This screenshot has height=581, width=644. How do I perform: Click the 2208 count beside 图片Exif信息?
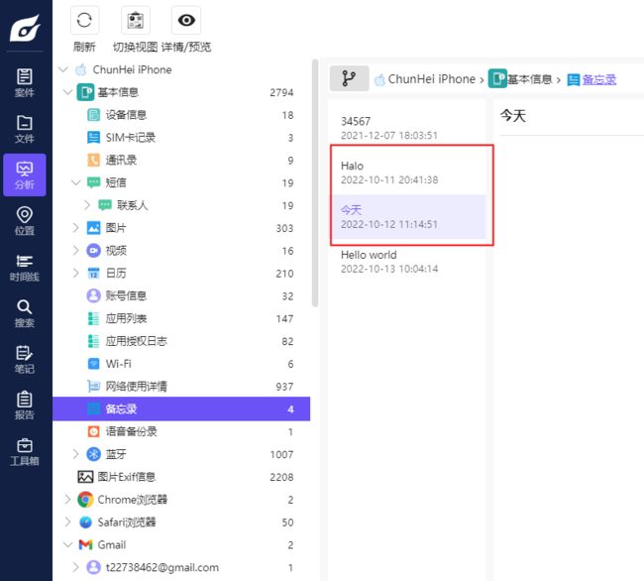point(281,477)
